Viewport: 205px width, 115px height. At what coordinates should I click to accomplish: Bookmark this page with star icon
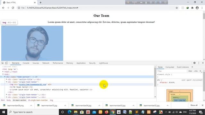point(176,8)
